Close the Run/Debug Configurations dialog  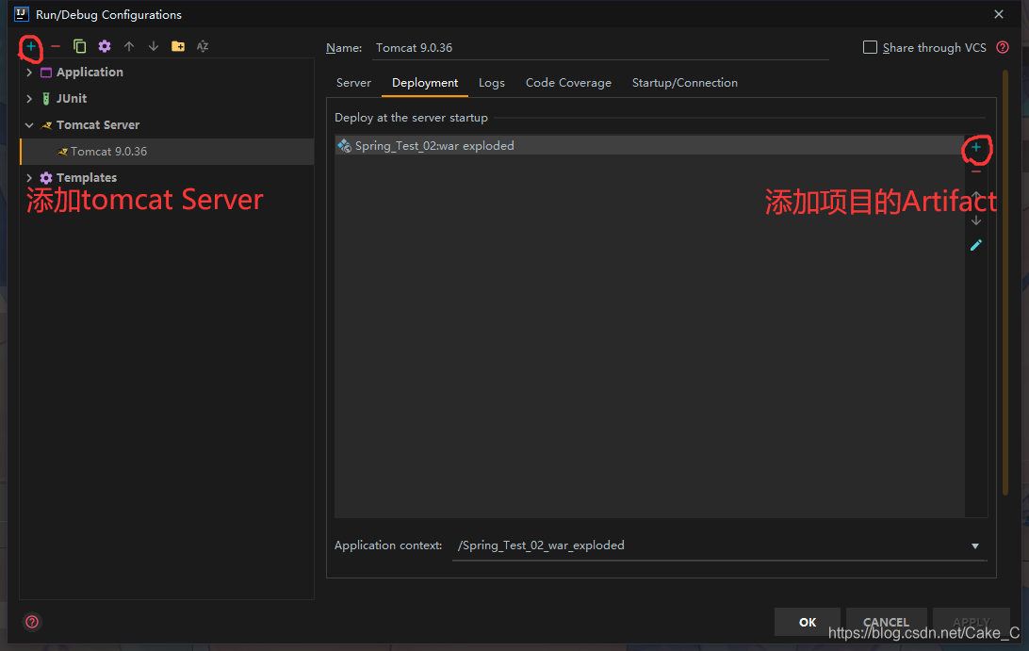click(999, 14)
